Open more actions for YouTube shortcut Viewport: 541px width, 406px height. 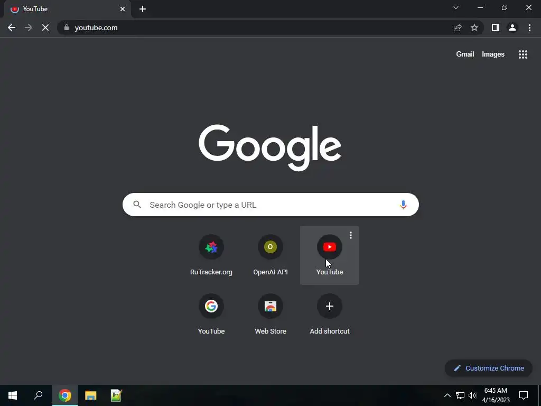(351, 235)
